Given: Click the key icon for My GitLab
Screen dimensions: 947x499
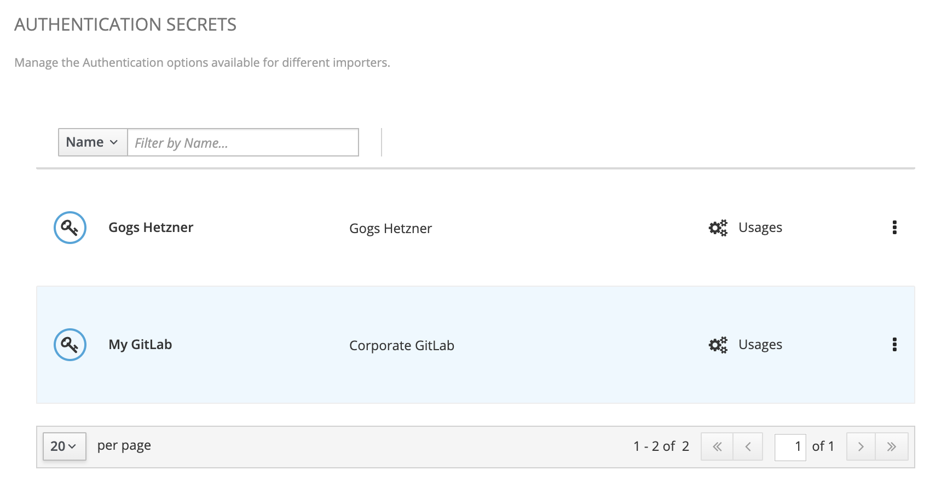Looking at the screenshot, I should click(70, 345).
